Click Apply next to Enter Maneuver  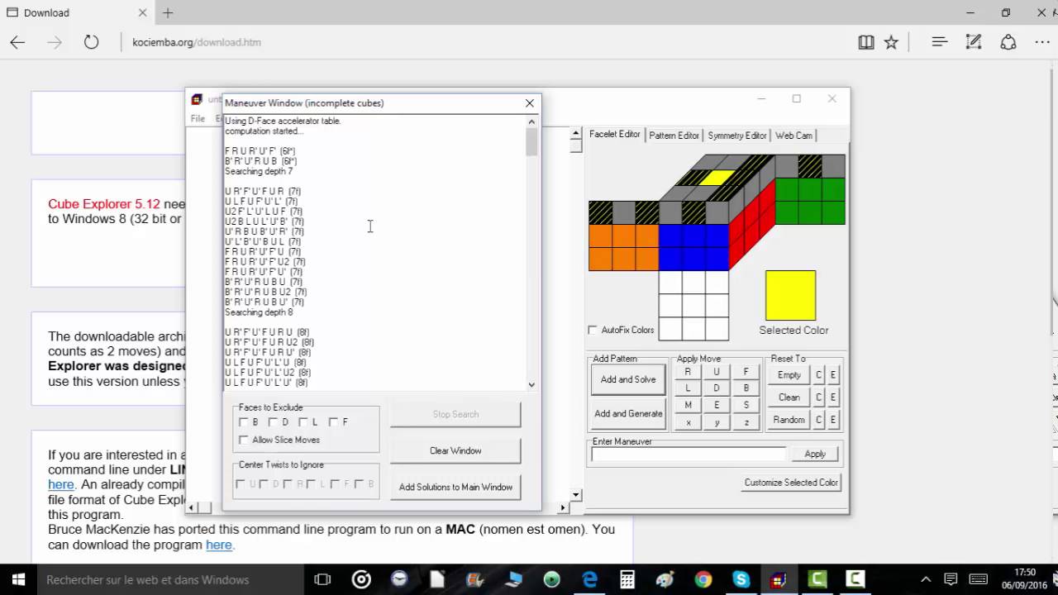pyautogui.click(x=815, y=454)
